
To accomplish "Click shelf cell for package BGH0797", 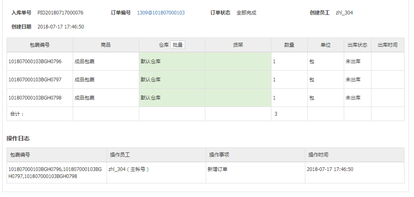I will 238,79.
